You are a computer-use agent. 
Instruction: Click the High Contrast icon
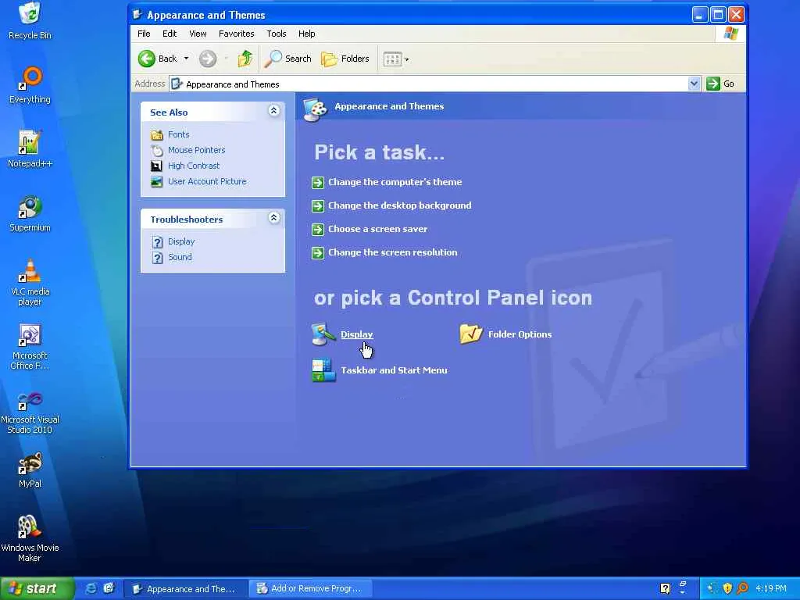156,166
